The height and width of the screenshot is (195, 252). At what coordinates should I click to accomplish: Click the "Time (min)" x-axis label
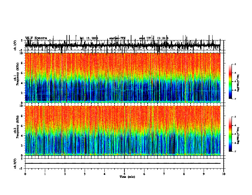(x=127, y=177)
